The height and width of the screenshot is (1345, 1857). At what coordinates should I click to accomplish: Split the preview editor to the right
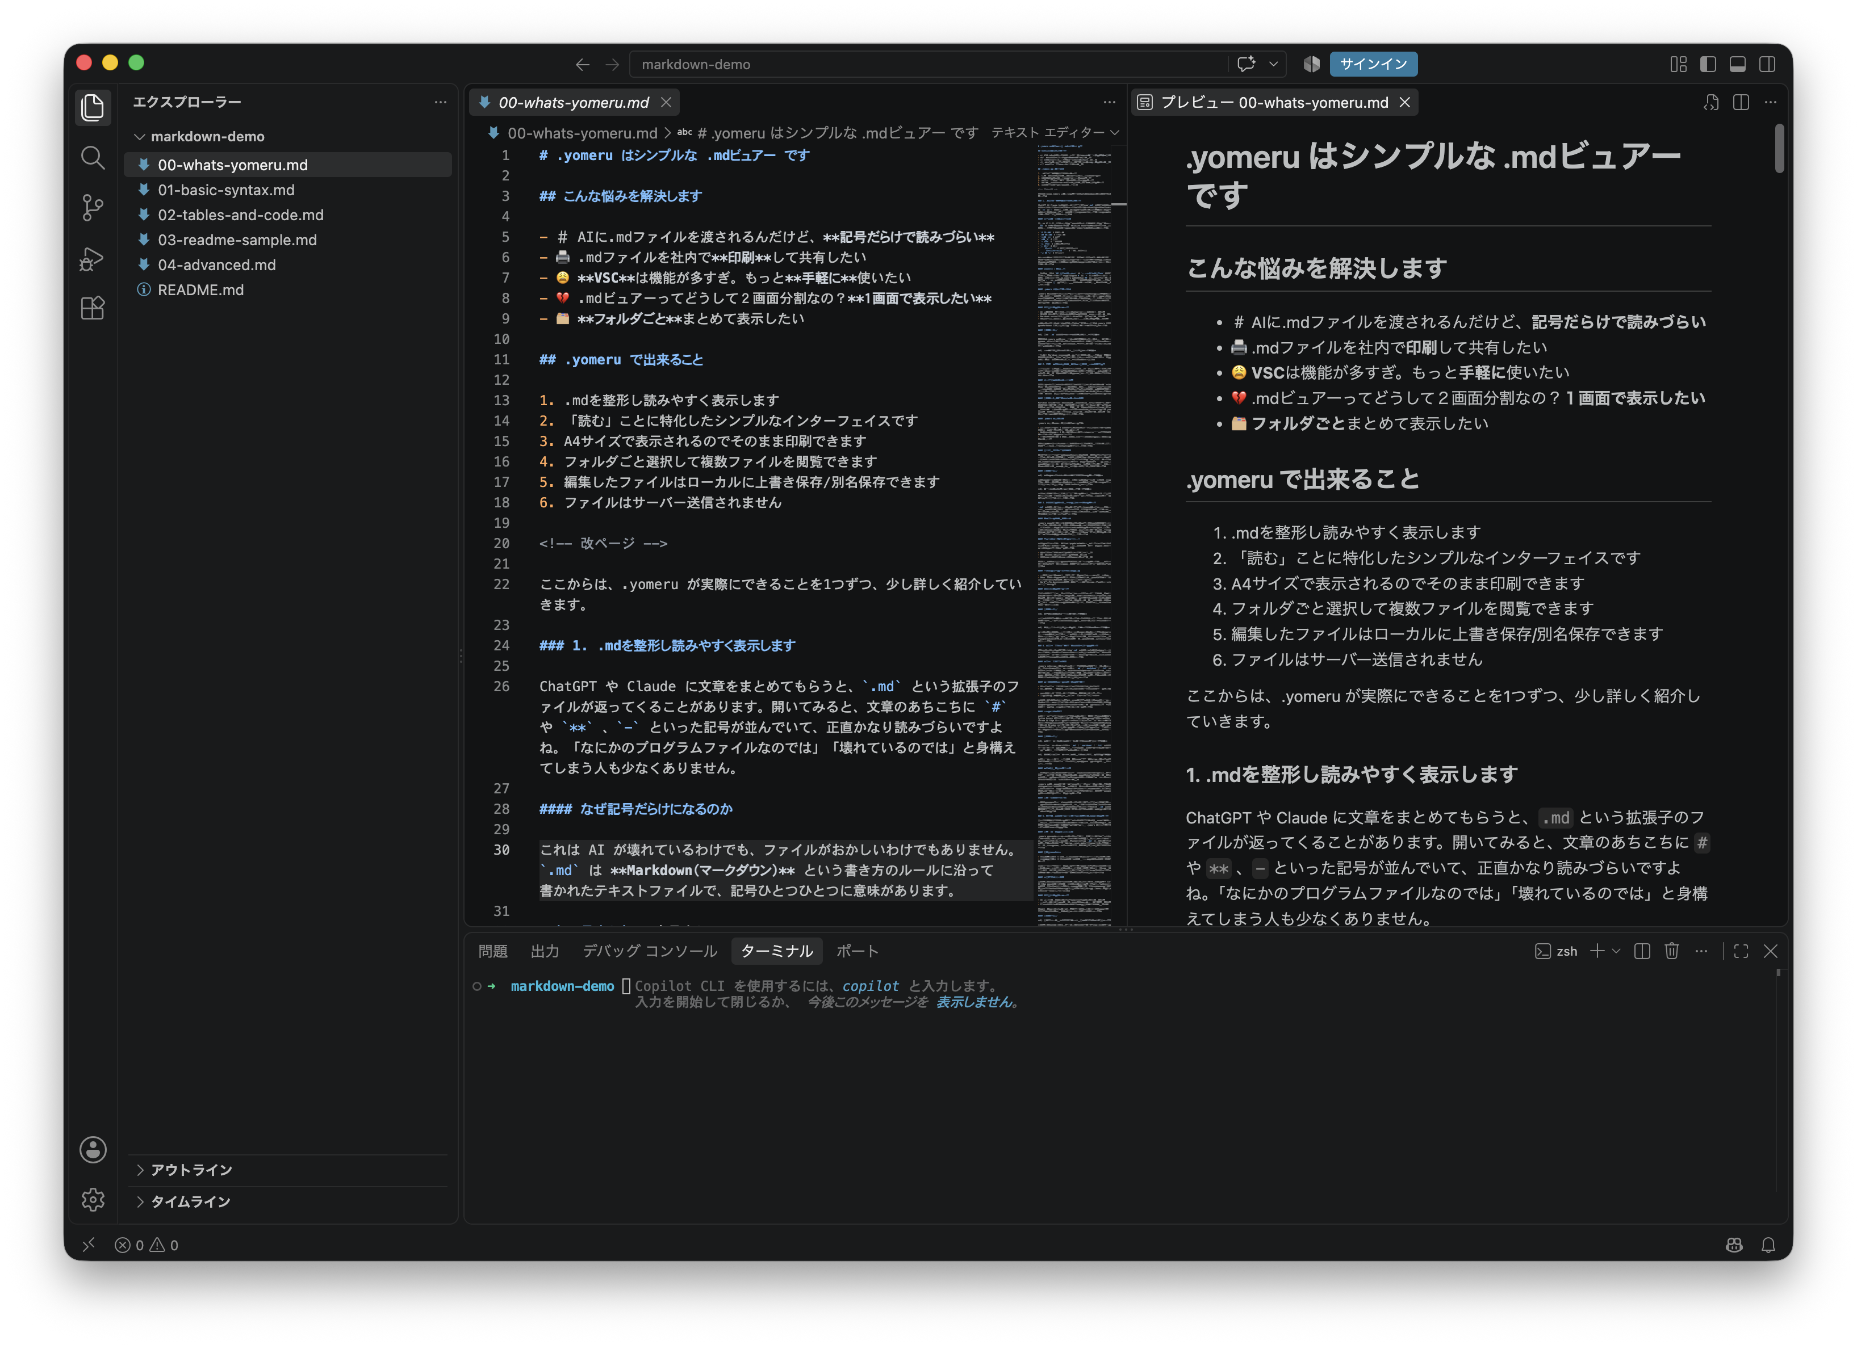(1740, 102)
